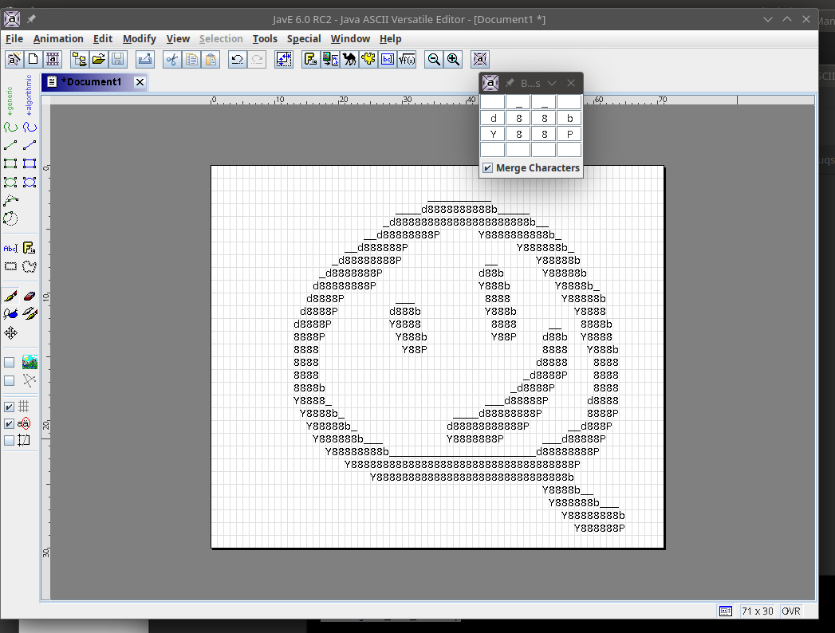This screenshot has height=633, width=835.
Task: Select the 'P' brush cell
Action: (569, 134)
